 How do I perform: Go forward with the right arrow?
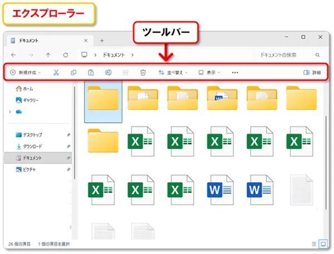[31, 55]
